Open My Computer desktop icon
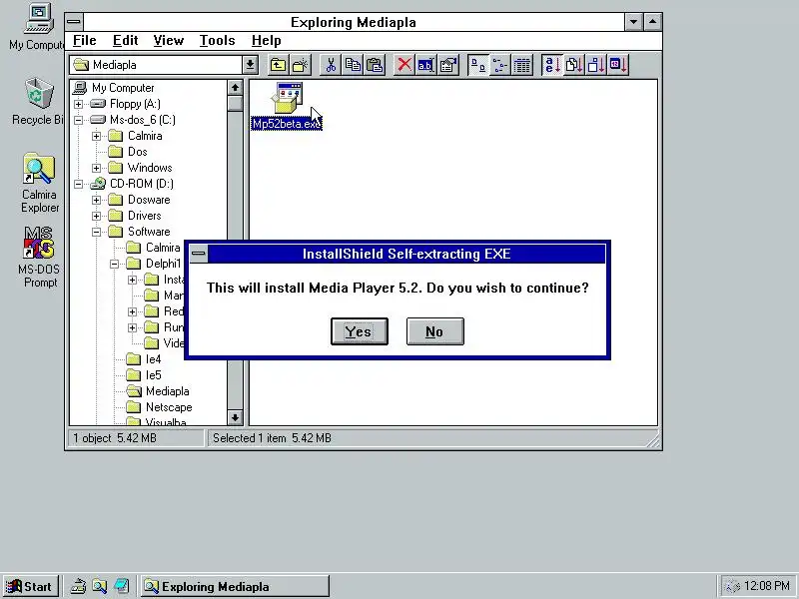The image size is (799, 599). point(39,19)
